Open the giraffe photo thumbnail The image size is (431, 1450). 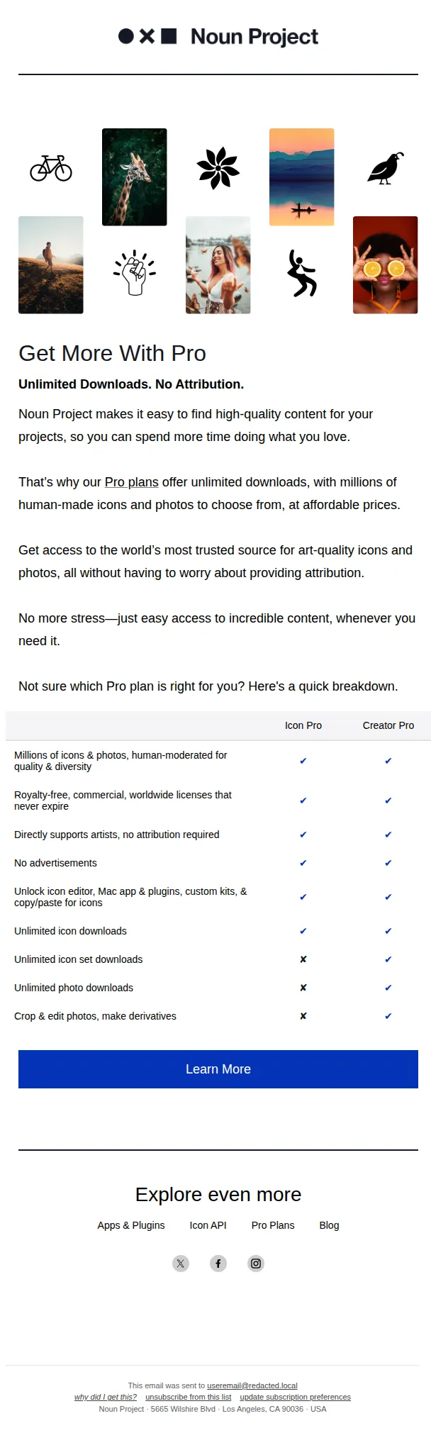click(x=135, y=177)
